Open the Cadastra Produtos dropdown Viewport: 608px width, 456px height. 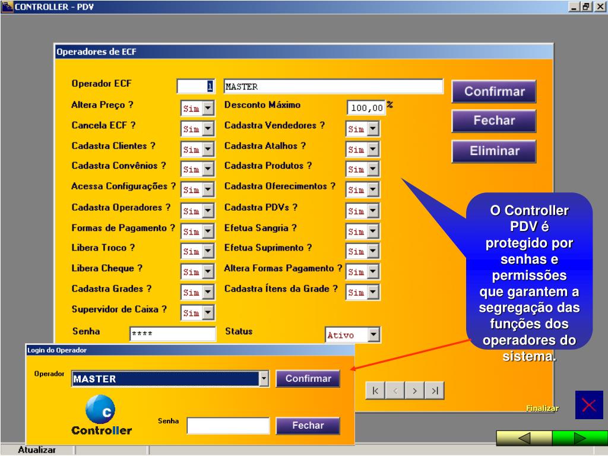tap(373, 169)
